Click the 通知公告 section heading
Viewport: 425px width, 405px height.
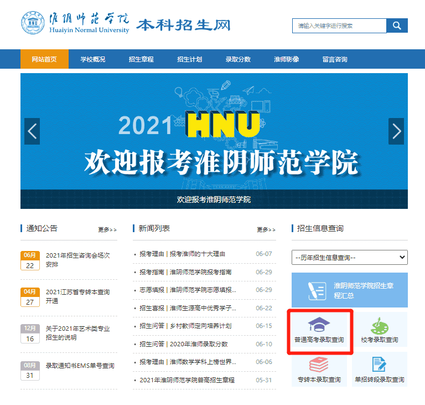click(42, 228)
